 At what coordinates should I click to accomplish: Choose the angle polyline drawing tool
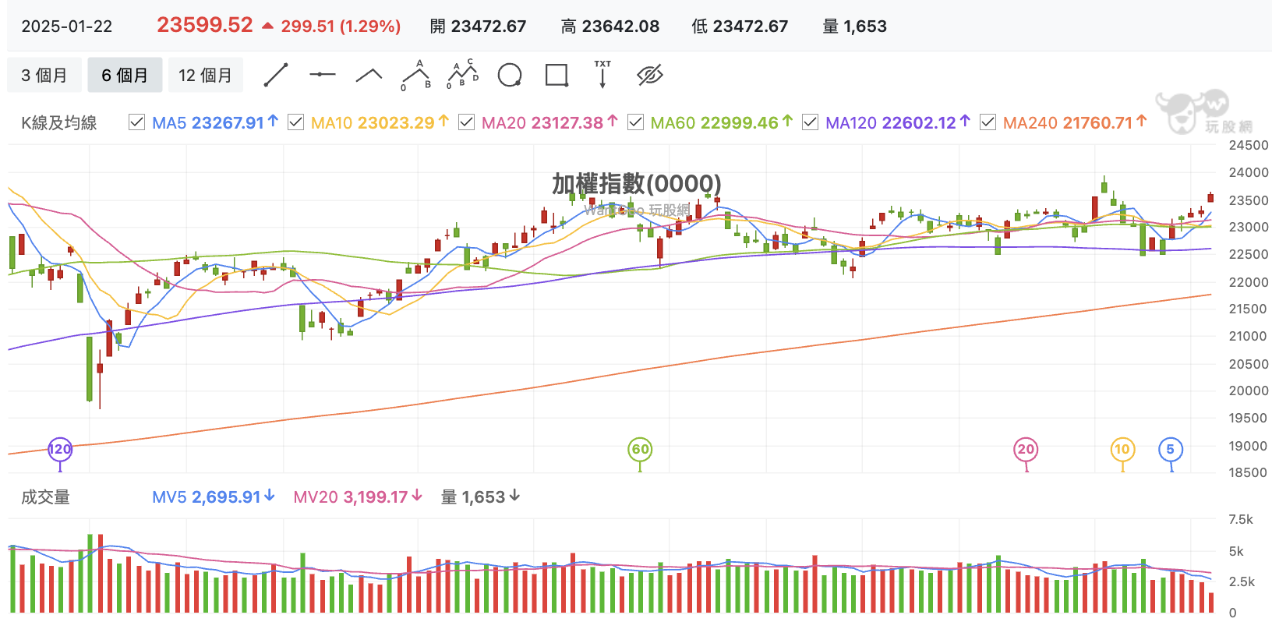(369, 75)
